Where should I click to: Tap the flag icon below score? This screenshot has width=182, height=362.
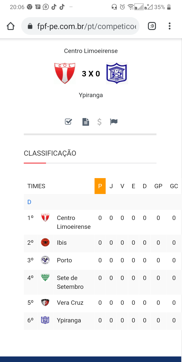(x=114, y=122)
